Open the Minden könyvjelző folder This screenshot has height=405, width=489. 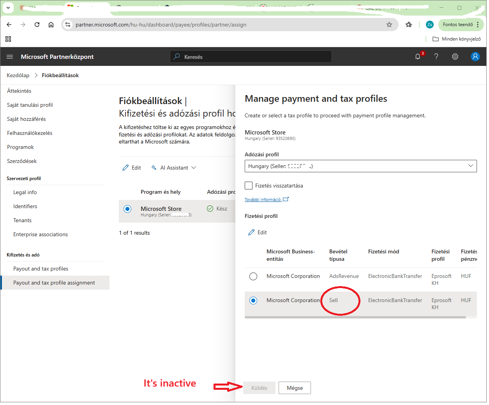click(457, 39)
